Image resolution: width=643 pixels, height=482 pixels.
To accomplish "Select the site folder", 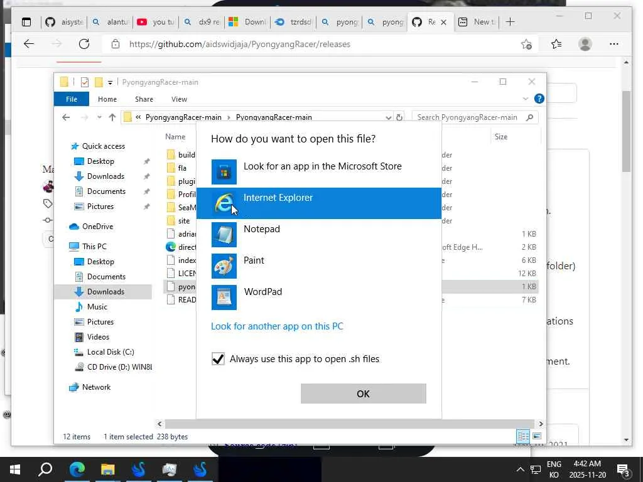I will (x=184, y=220).
